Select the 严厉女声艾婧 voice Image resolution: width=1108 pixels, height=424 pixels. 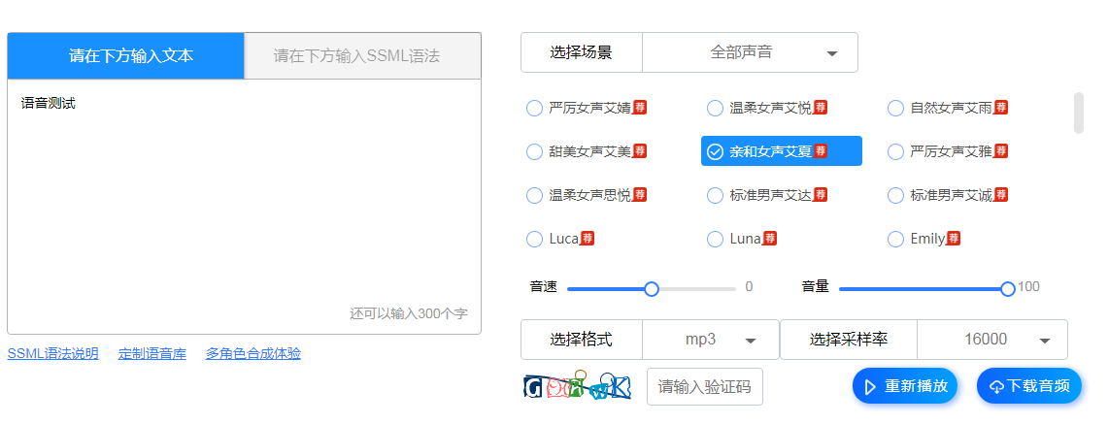587,108
